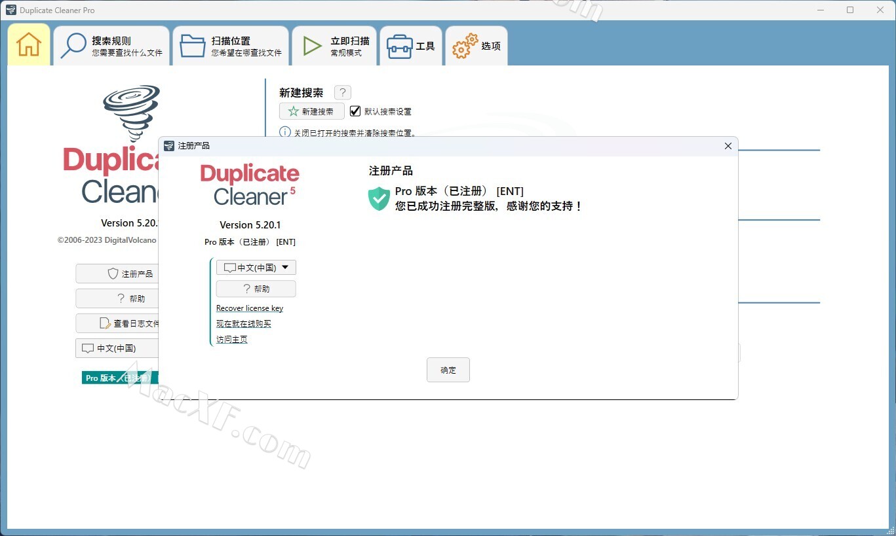Close the 注册产品 dialog
Screen dimensions: 896x536
728,146
